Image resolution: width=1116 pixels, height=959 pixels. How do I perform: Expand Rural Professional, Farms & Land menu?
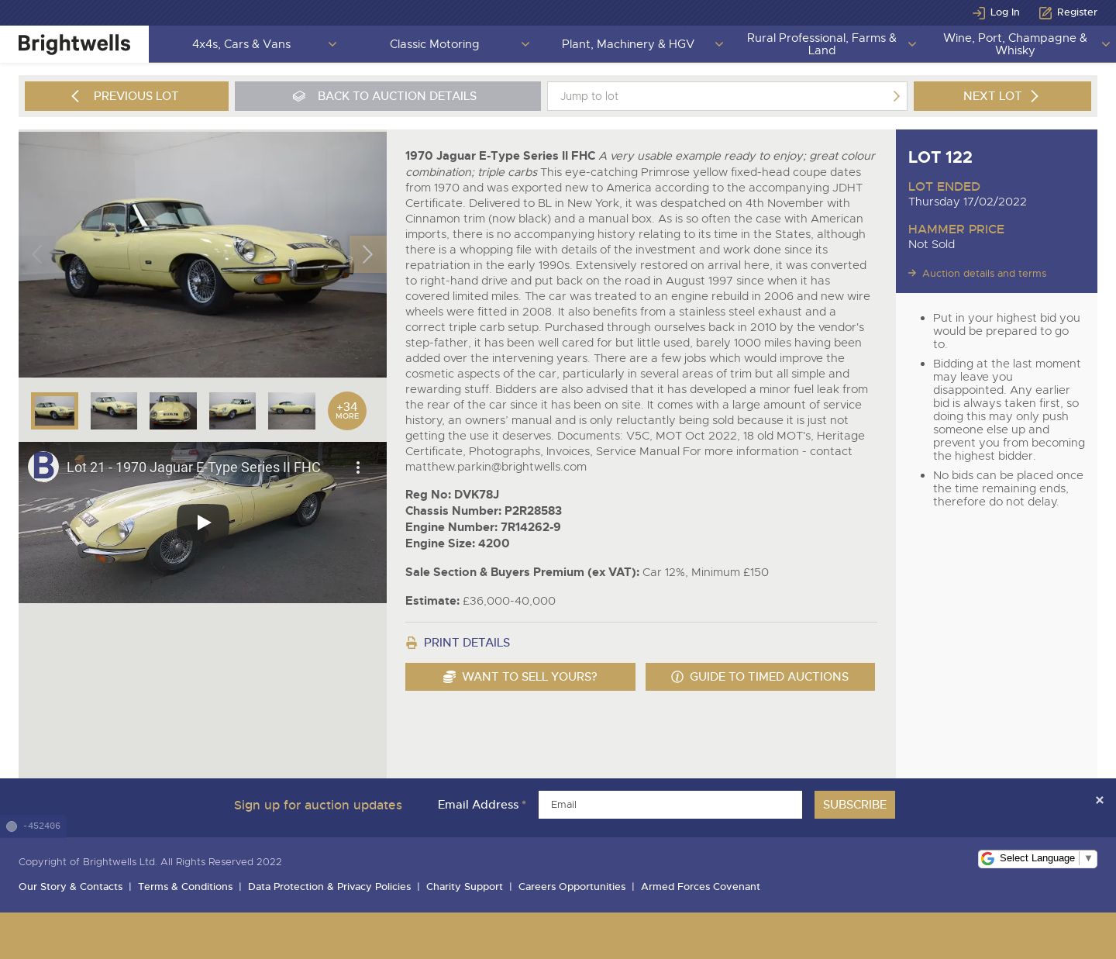[x=911, y=44]
